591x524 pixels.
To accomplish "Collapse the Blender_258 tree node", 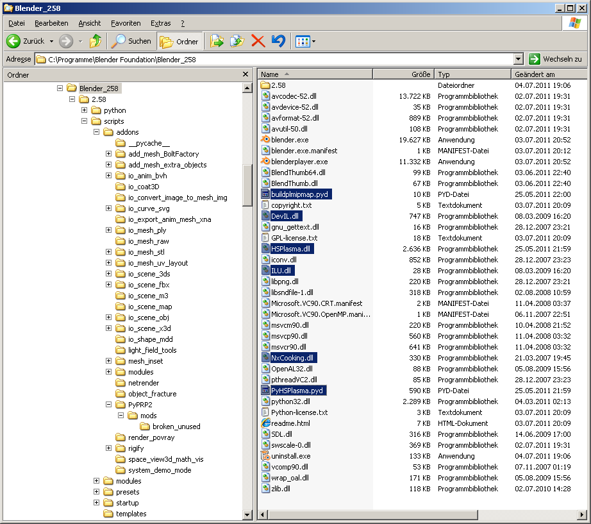I will pos(60,89).
